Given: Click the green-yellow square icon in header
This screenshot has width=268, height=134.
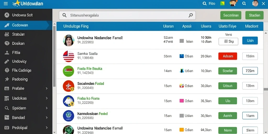Looking at the screenshot, I should 222,3.
